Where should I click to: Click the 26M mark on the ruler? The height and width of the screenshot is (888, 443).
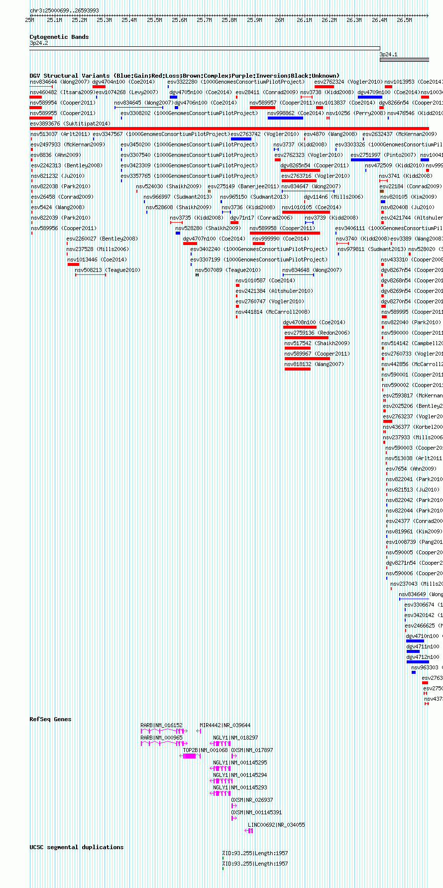tap(279, 20)
